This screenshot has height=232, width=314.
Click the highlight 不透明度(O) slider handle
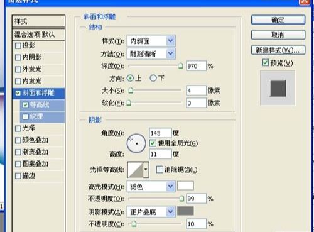point(181,199)
